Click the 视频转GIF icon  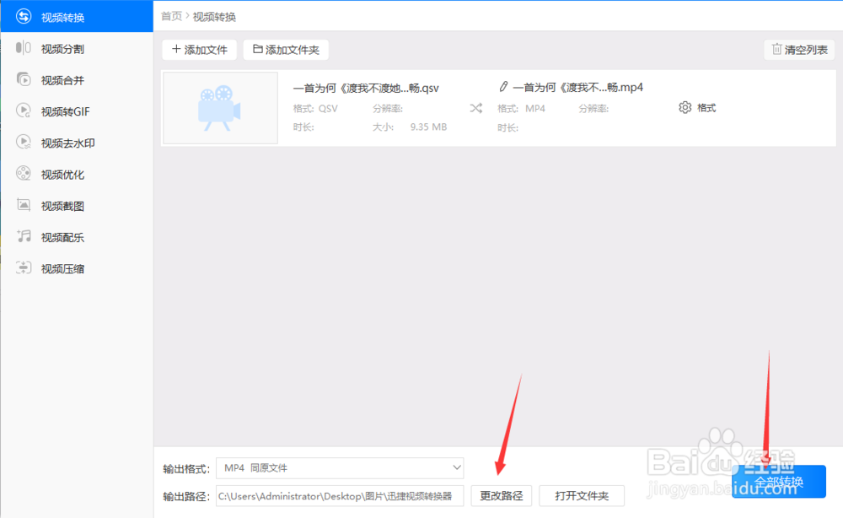tap(24, 111)
